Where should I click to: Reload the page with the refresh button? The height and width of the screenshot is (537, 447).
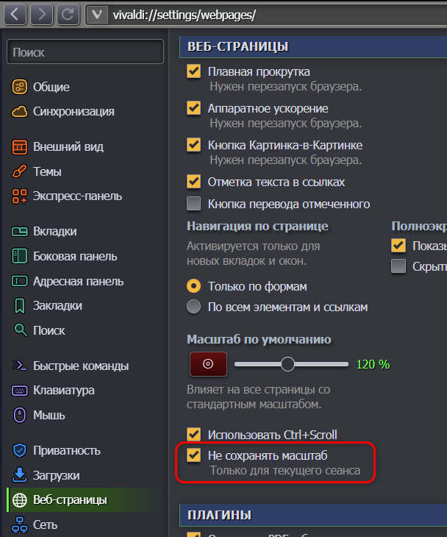[68, 15]
